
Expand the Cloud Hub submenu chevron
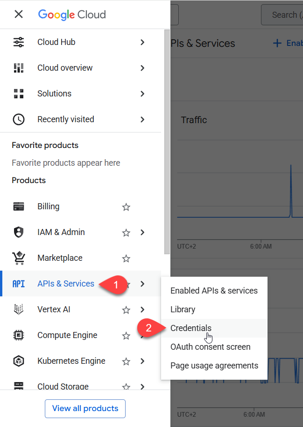point(142,42)
